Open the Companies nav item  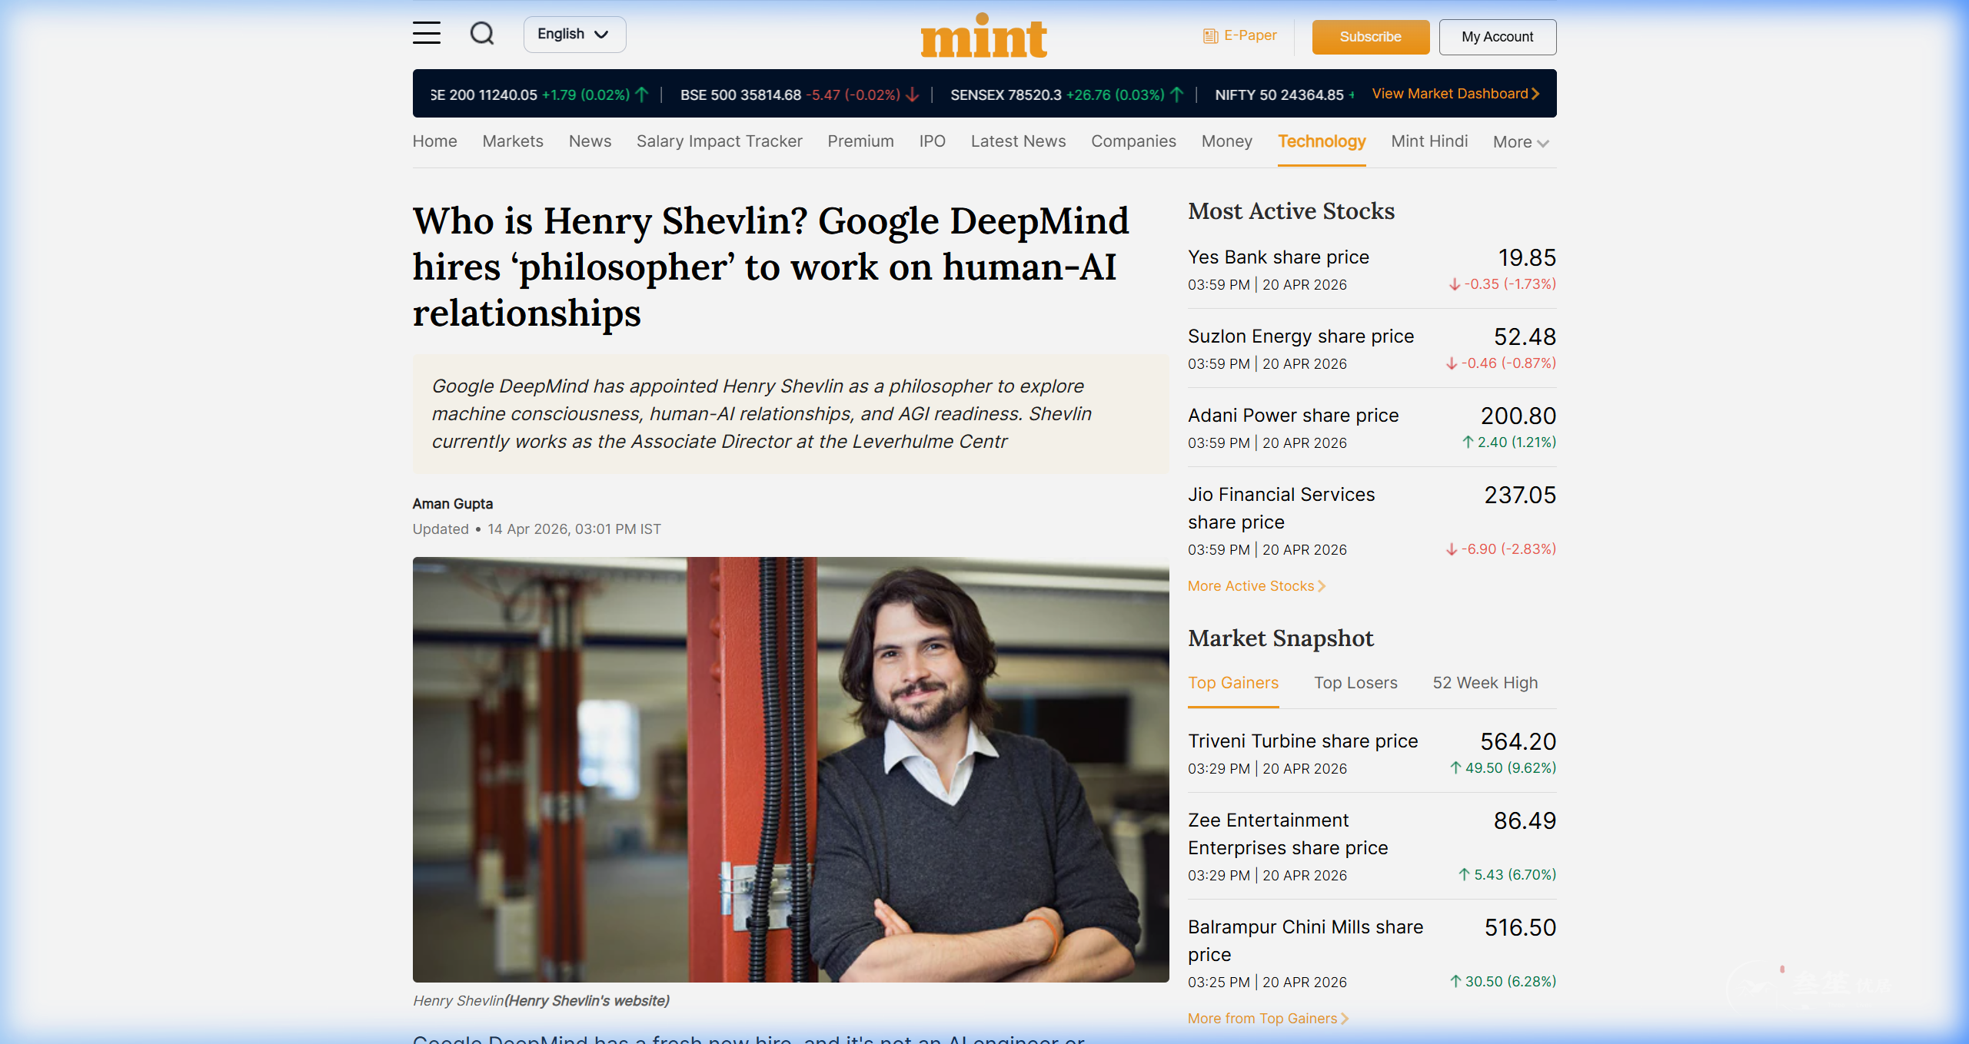click(1133, 141)
